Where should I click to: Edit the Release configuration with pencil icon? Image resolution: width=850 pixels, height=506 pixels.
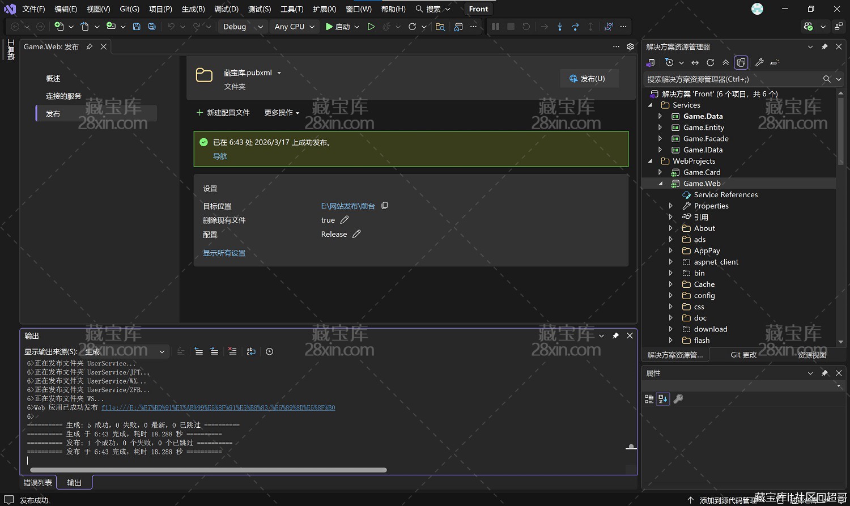(x=356, y=234)
